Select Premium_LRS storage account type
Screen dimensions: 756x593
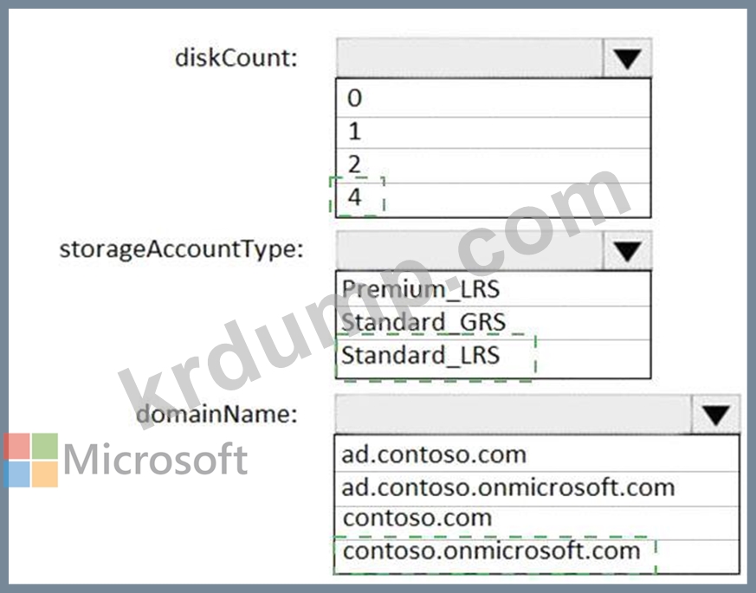(494, 289)
